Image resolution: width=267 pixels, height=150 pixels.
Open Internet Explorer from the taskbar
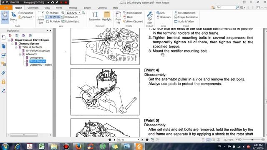[18, 146]
